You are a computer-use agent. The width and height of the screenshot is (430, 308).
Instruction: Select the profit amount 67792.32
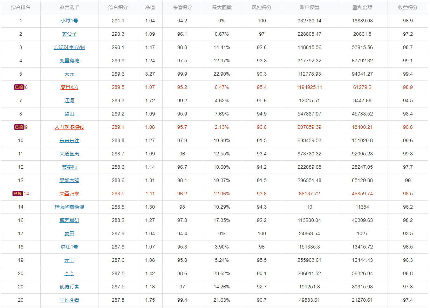(362, 61)
